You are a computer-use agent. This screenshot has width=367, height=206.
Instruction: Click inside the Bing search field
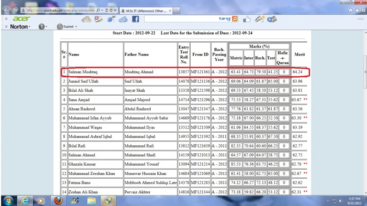pyautogui.click(x=177, y=19)
